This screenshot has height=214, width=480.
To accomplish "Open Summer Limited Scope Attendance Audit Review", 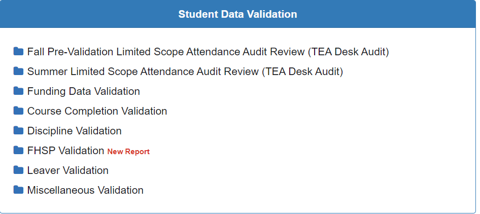I will pos(185,72).
